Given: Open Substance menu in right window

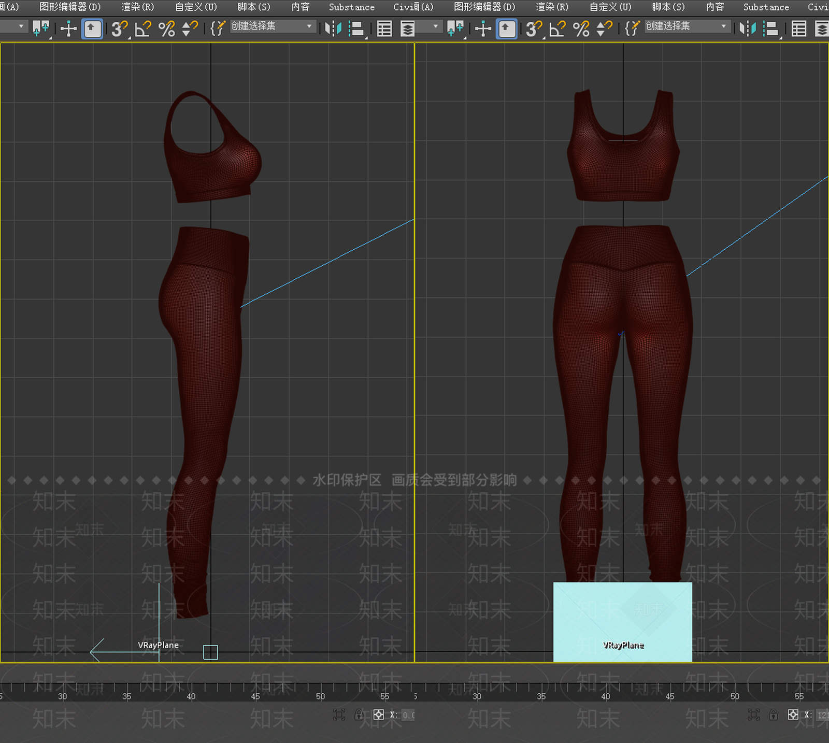Looking at the screenshot, I should pos(766,7).
